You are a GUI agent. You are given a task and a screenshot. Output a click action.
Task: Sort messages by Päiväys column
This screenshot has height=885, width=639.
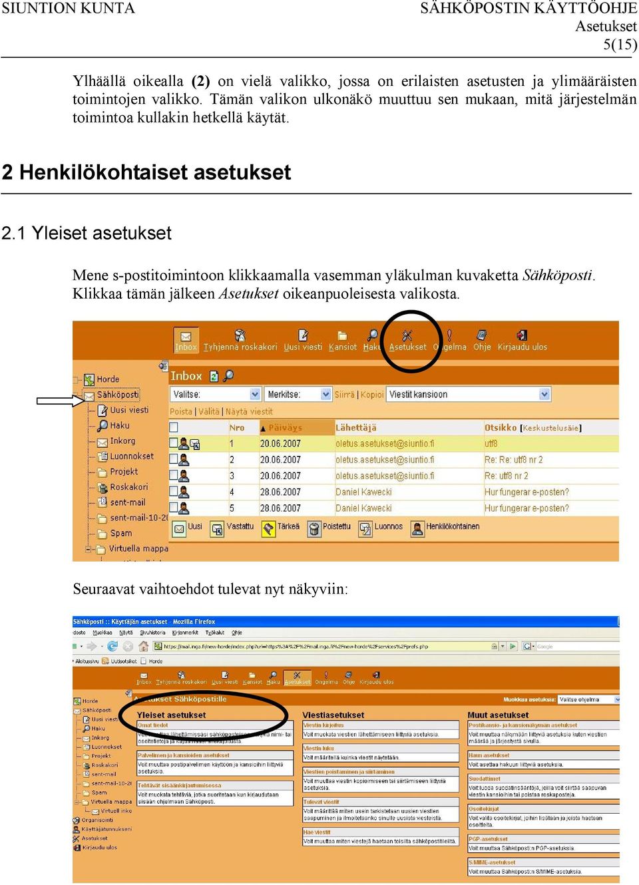point(285,428)
